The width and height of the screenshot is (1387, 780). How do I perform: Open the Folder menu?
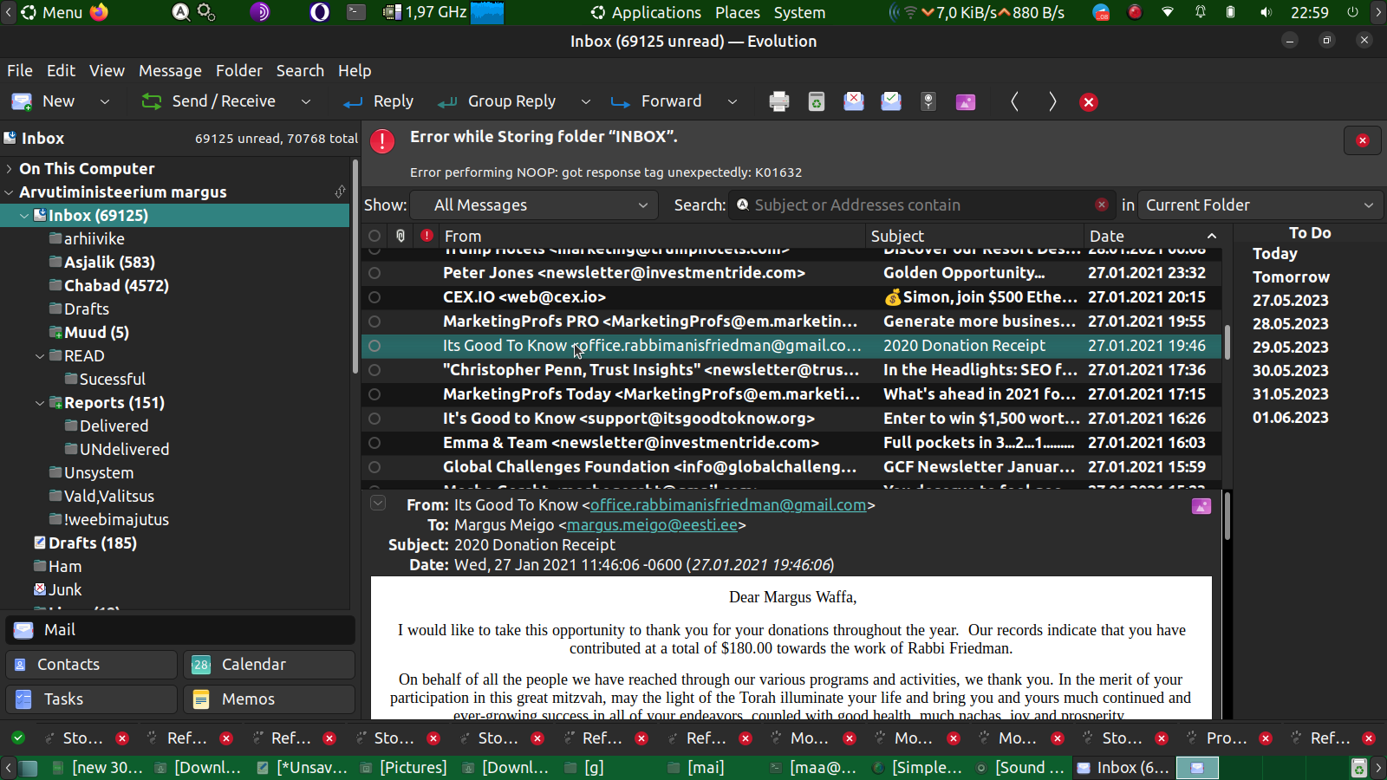point(238,71)
